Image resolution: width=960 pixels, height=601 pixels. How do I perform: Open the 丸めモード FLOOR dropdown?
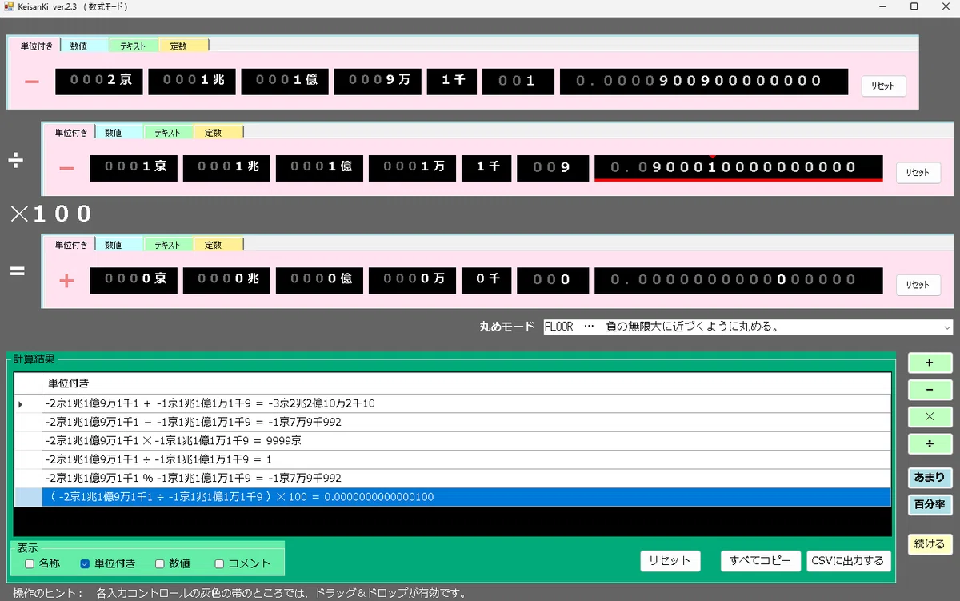[x=748, y=327]
